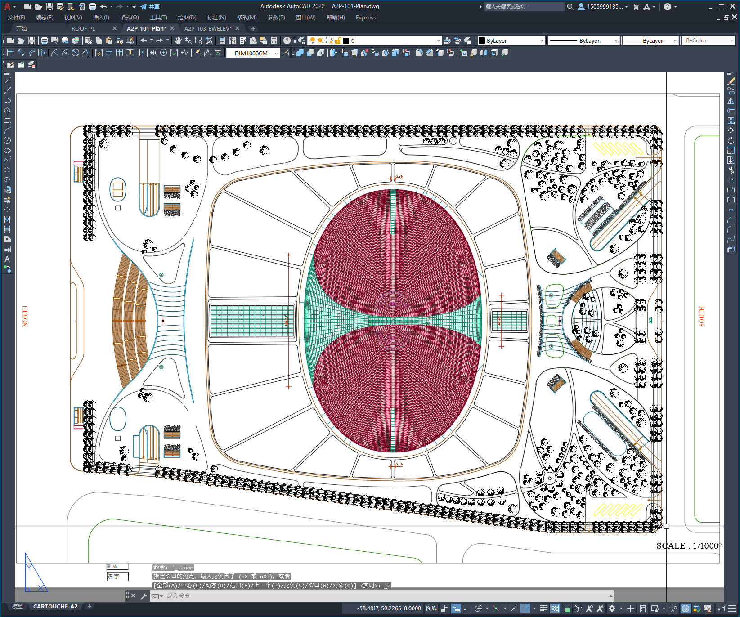Switch to the ROOF-PL drawing tab
740x617 pixels.
click(83, 28)
